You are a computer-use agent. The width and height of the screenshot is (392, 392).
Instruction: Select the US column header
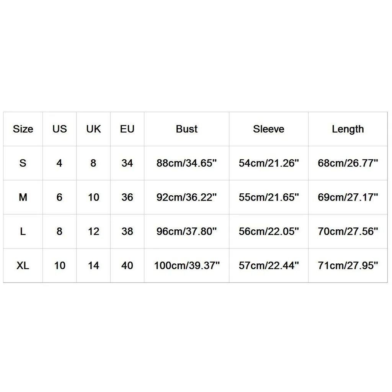click(59, 129)
